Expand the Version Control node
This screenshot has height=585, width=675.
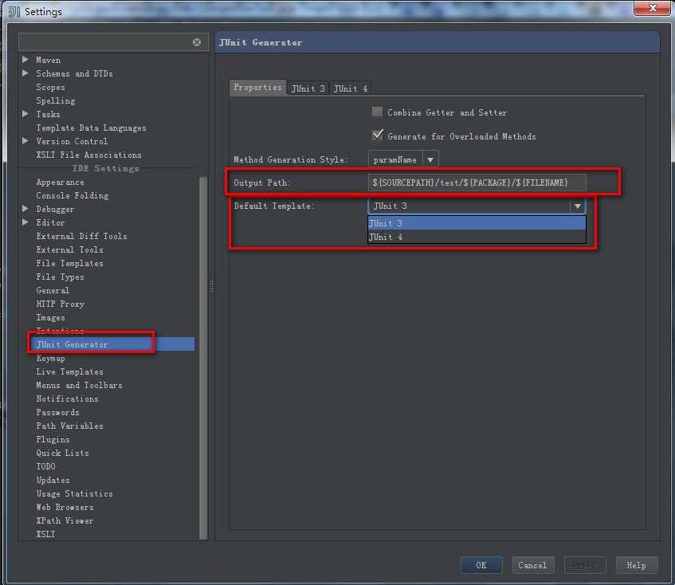tap(25, 141)
